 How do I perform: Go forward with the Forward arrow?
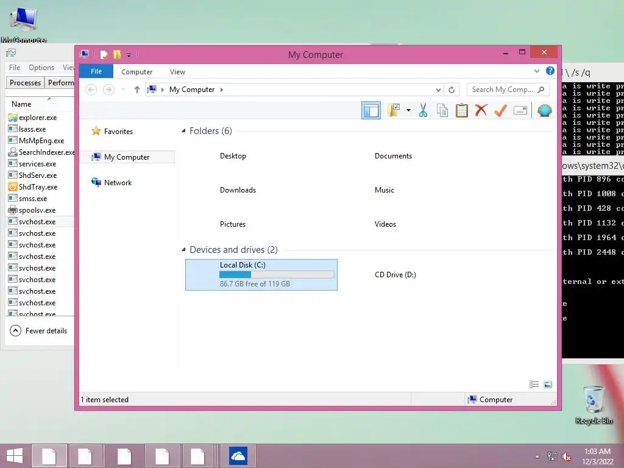pos(108,90)
